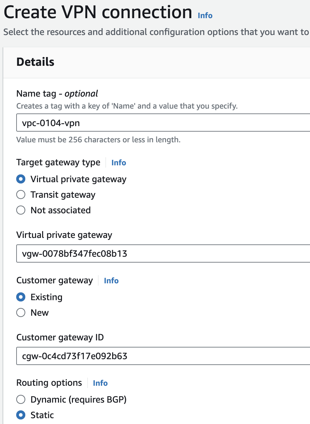Click the Details section heading
The width and height of the screenshot is (310, 424).
(35, 62)
